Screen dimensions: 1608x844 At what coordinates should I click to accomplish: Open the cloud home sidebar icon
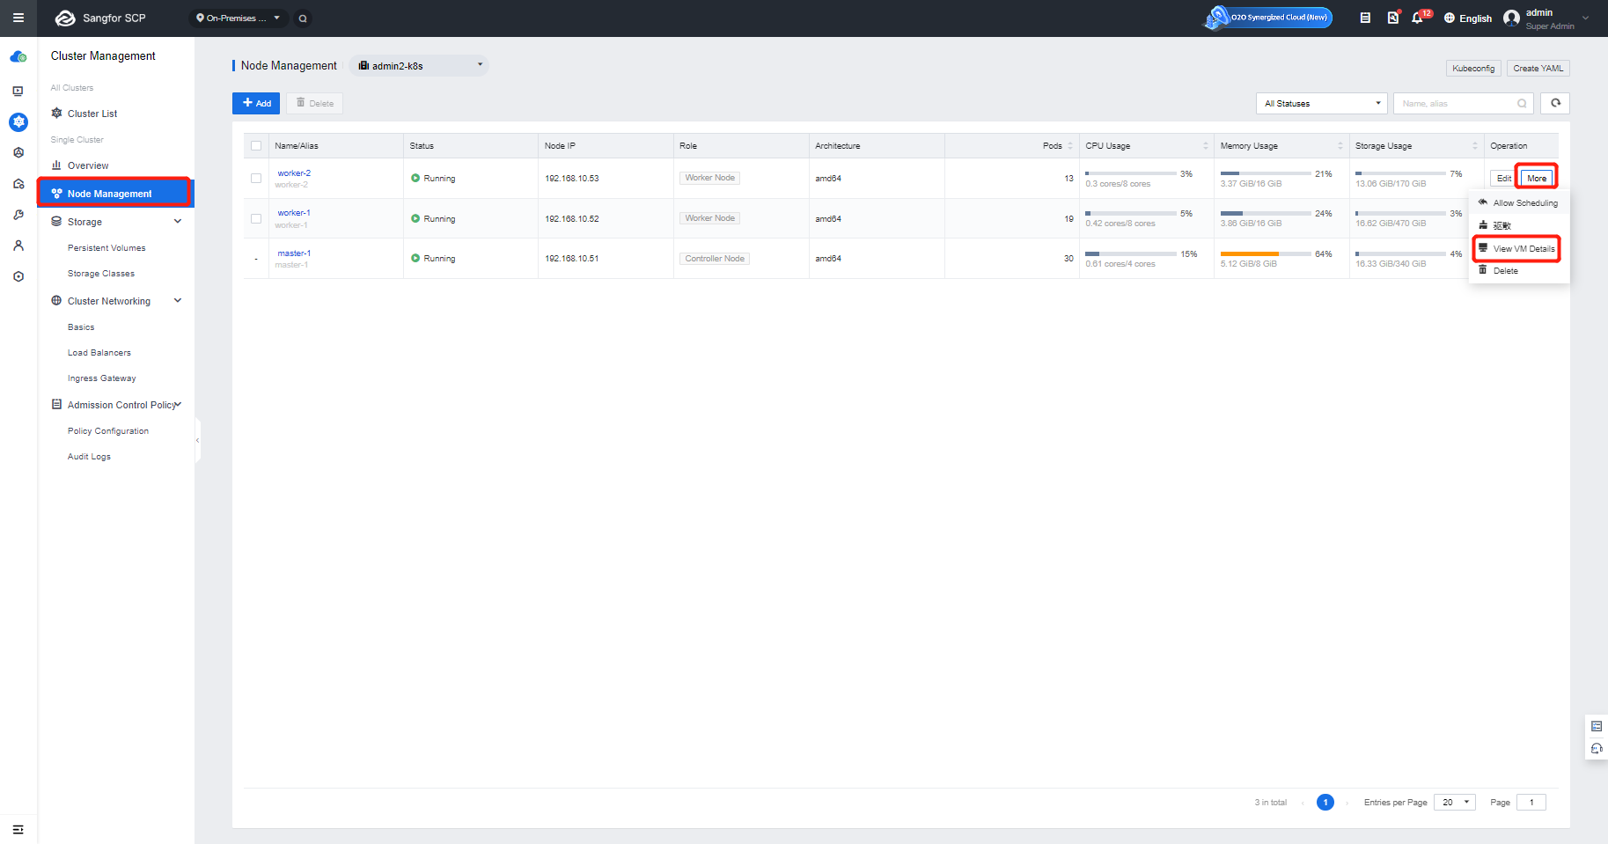coord(18,57)
